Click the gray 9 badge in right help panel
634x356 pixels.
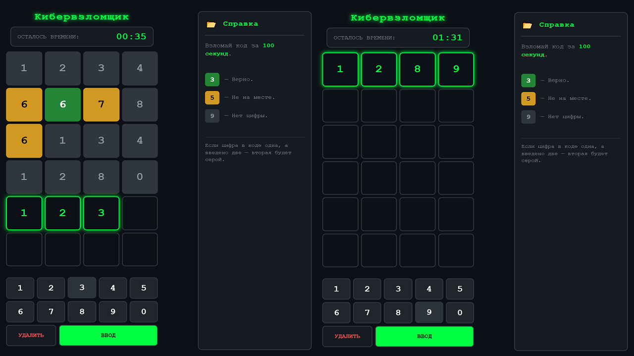pyautogui.click(x=528, y=117)
